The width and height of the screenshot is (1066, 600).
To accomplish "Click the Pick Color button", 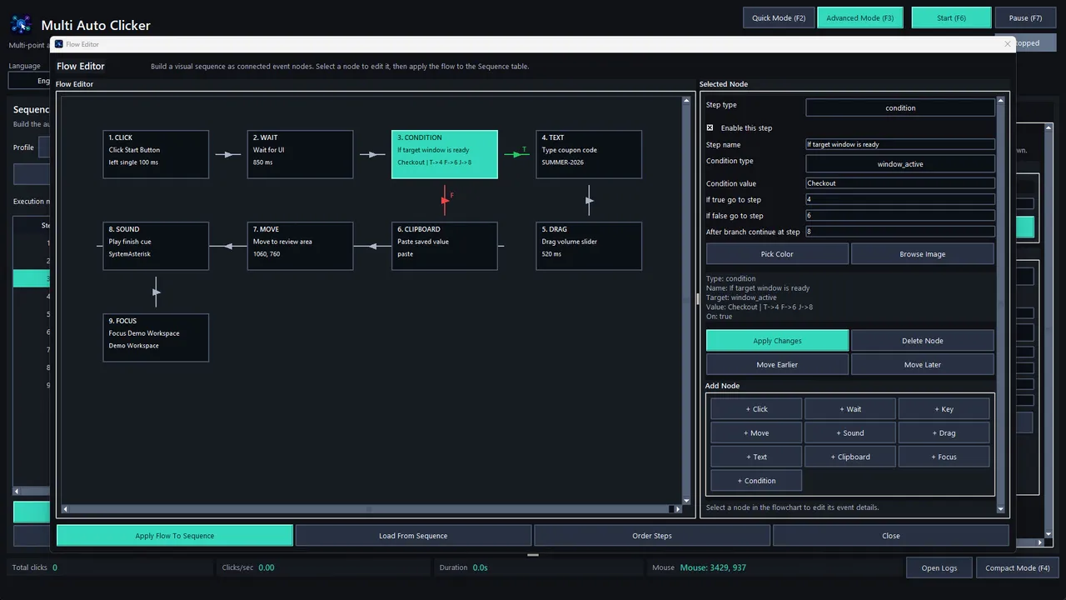I will [777, 254].
